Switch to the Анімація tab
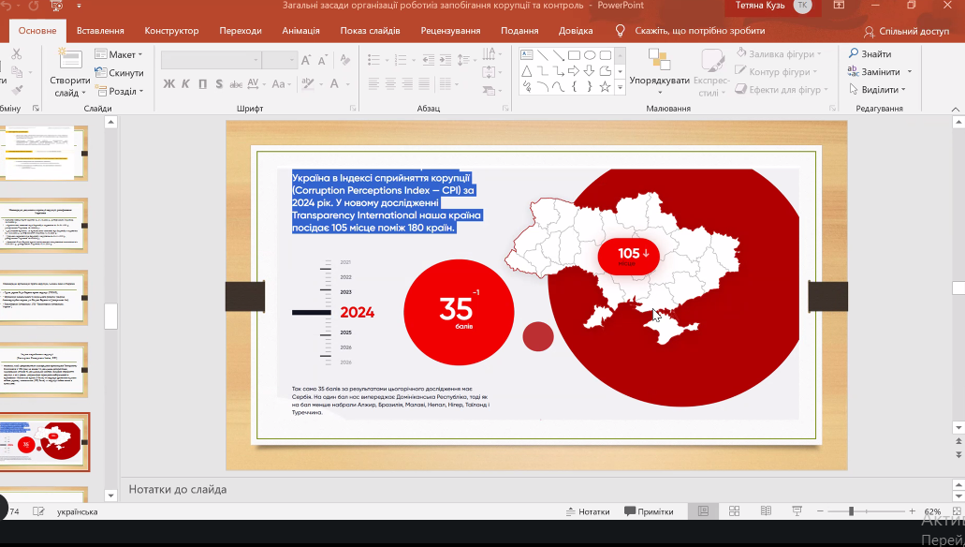 pos(300,31)
